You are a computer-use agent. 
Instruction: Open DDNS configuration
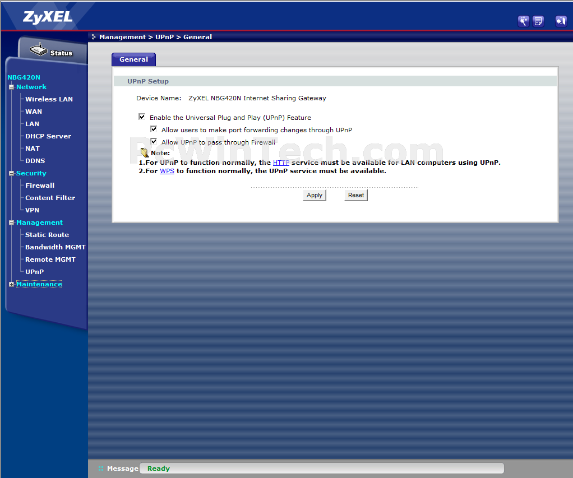click(x=35, y=161)
